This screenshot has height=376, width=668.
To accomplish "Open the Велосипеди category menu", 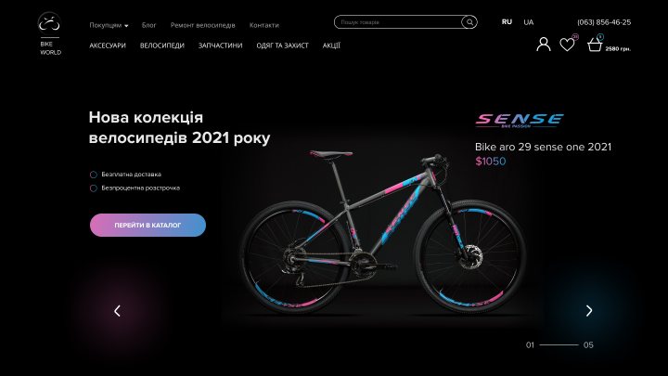I will click(x=161, y=45).
